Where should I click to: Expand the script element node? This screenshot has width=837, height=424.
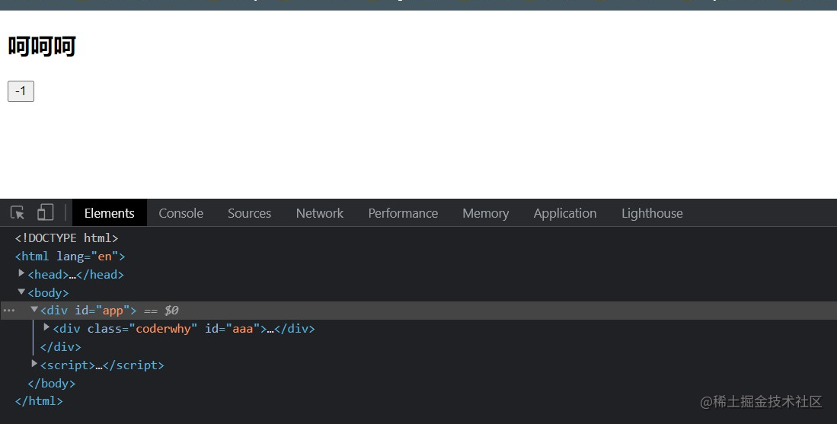(x=34, y=365)
